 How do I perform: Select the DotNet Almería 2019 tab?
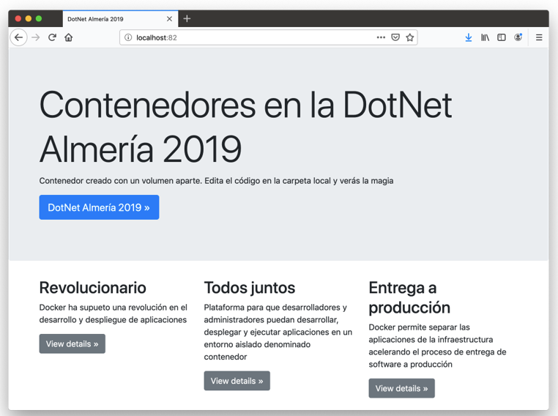point(120,19)
